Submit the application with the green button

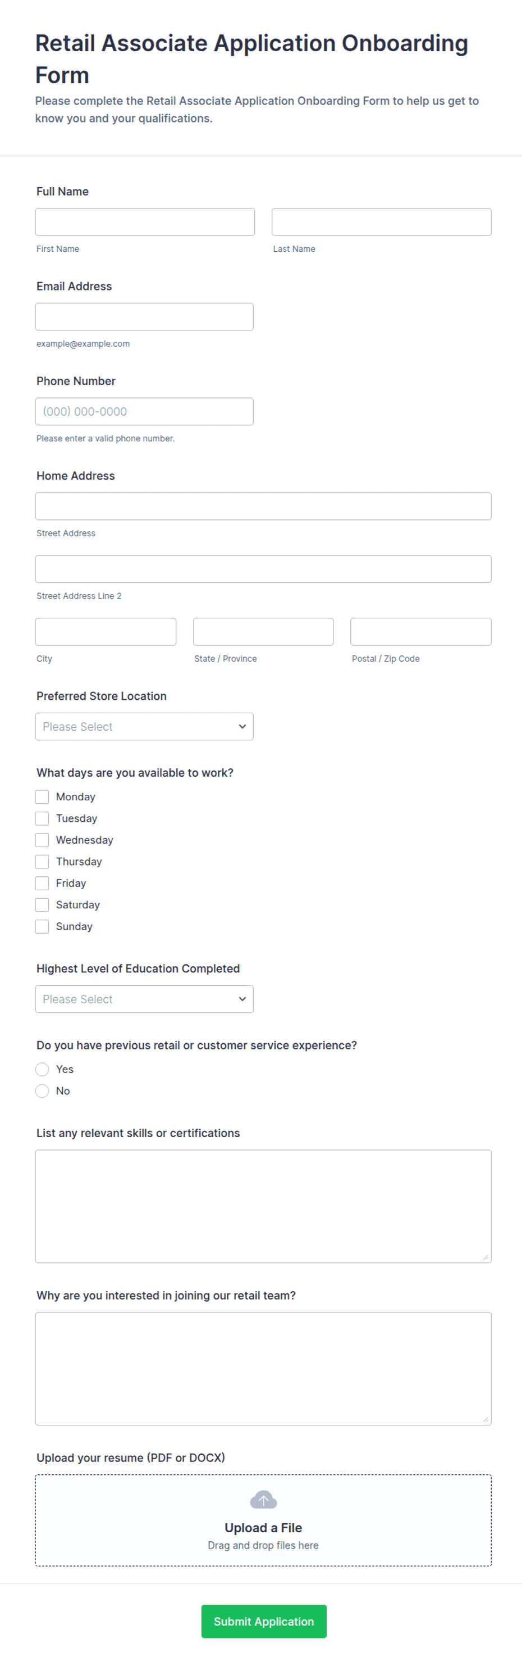[x=264, y=1620]
